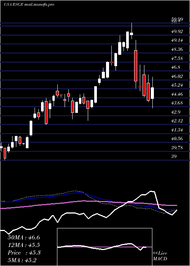Click the 49.92 price axis label
Screen dimensions: 190x266
coord(177,32)
